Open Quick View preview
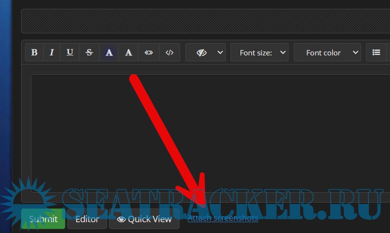 coord(144,219)
